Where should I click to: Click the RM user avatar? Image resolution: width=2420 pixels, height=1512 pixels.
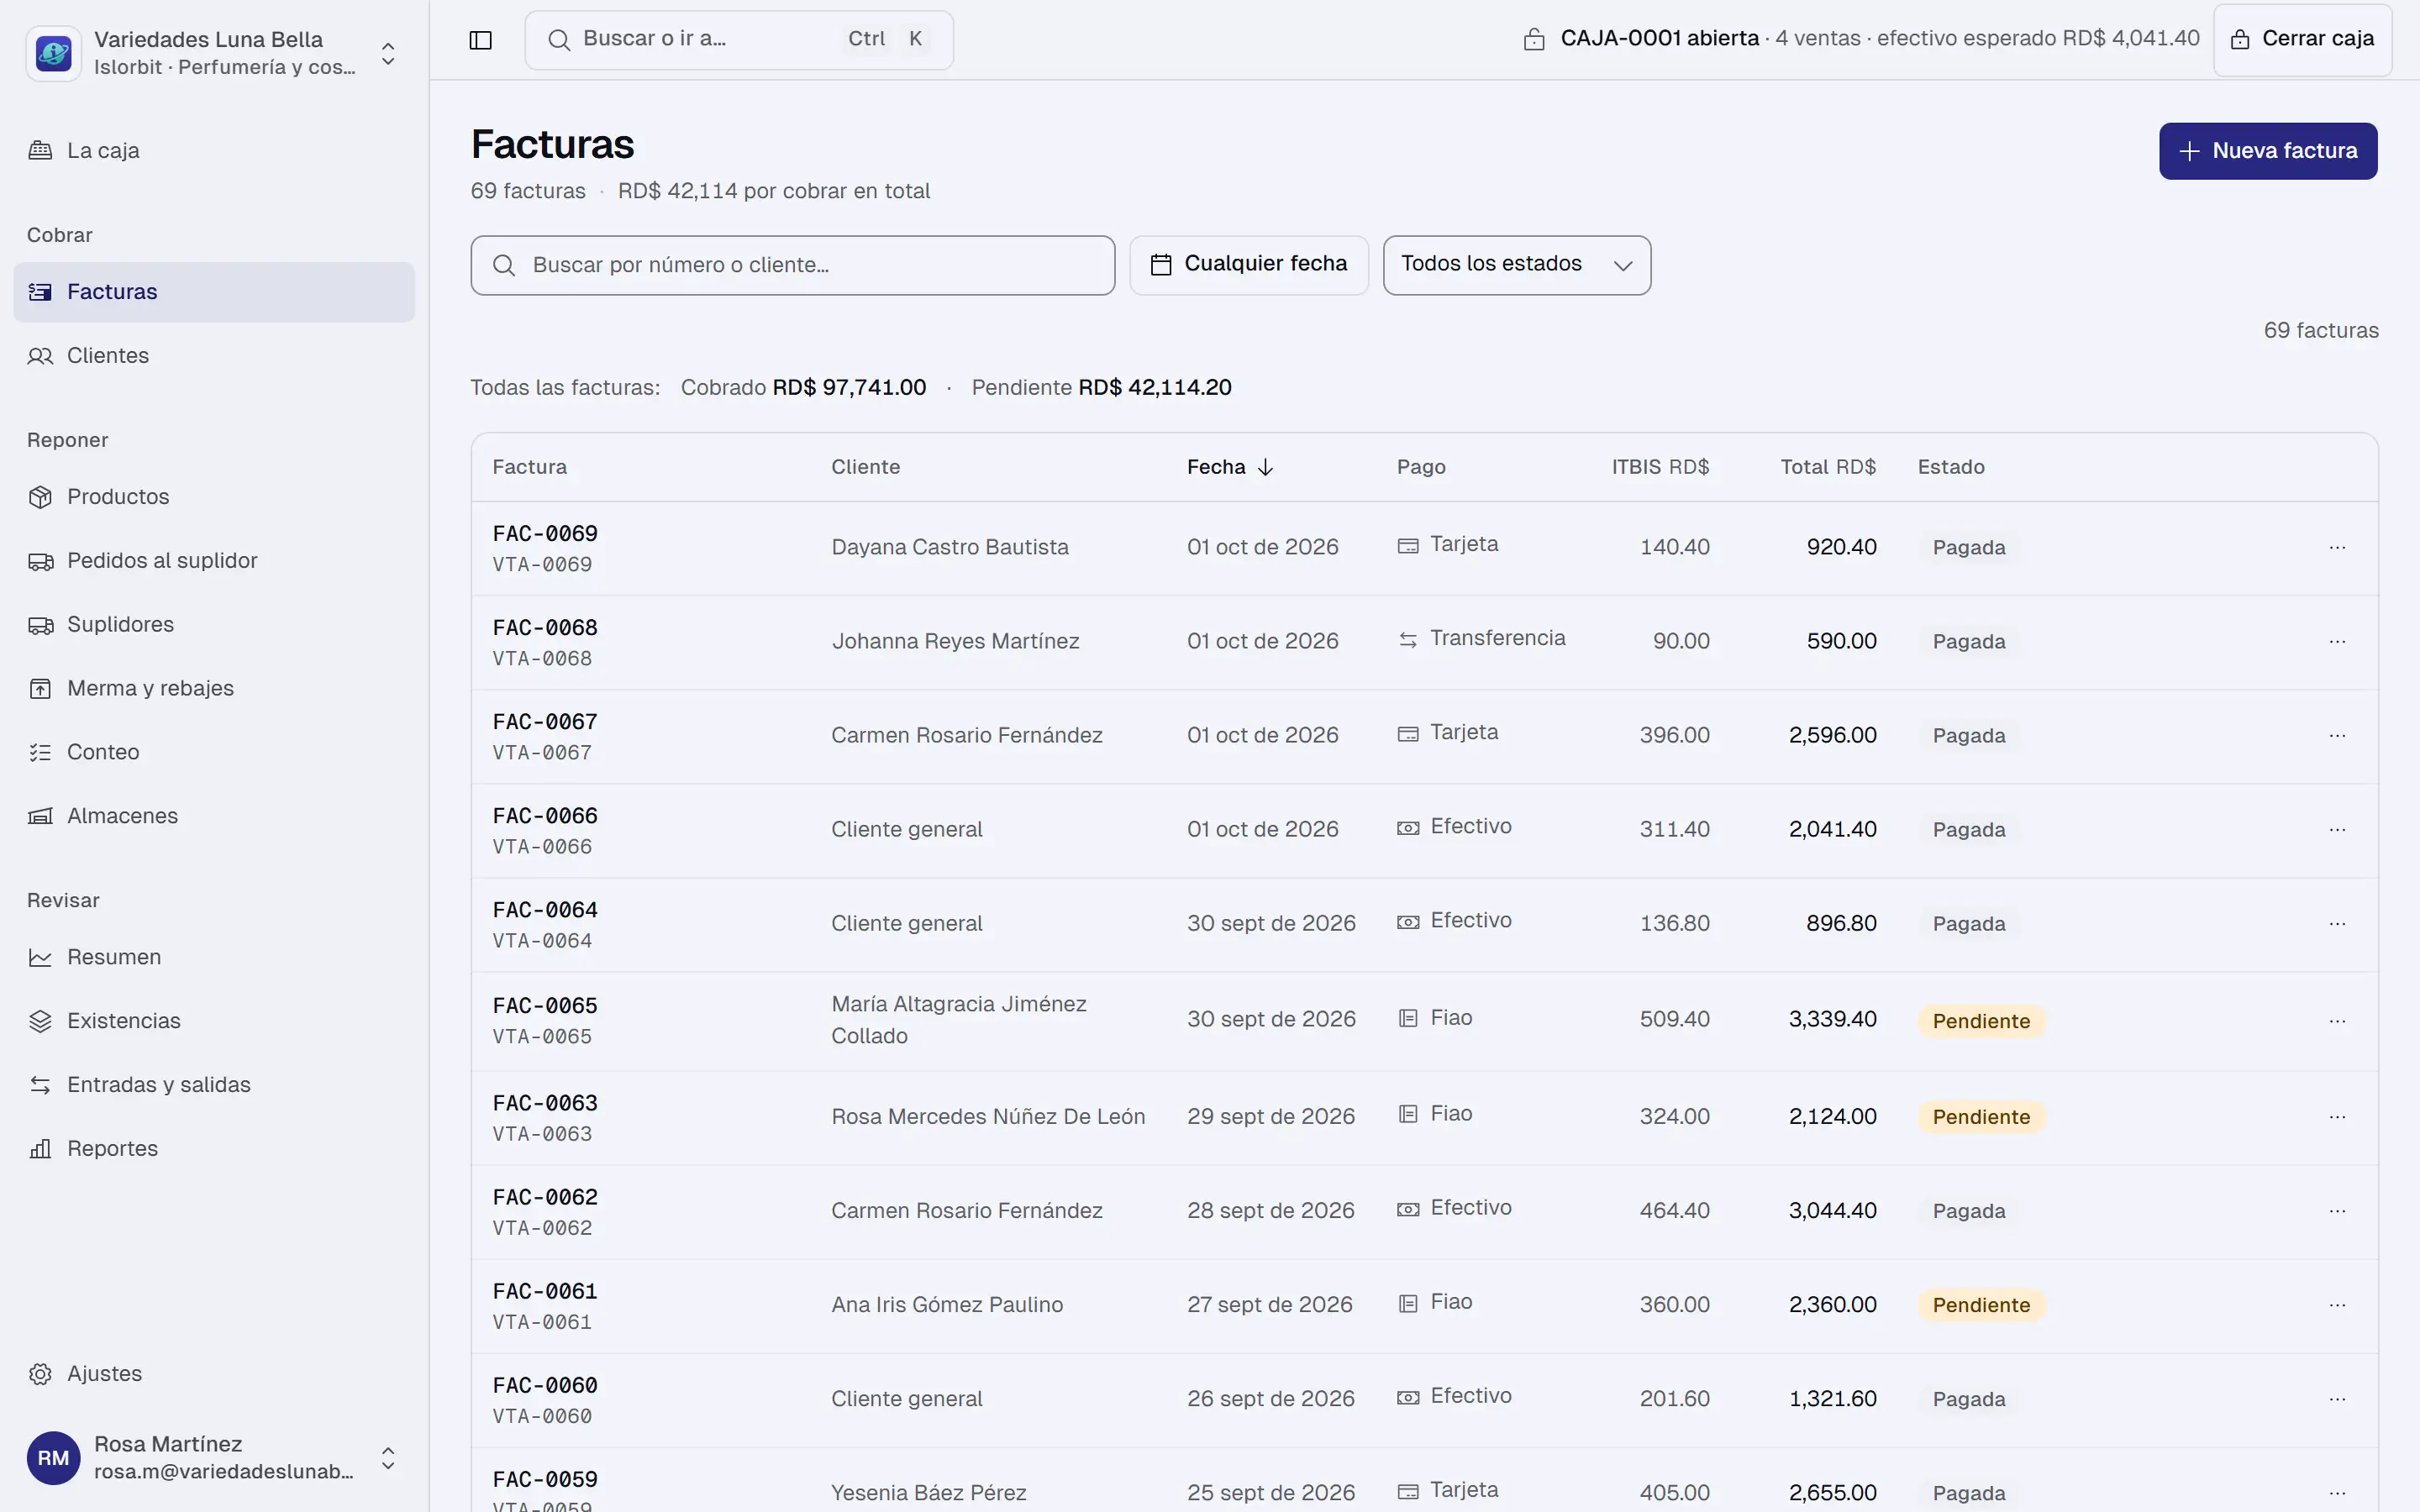[54, 1458]
